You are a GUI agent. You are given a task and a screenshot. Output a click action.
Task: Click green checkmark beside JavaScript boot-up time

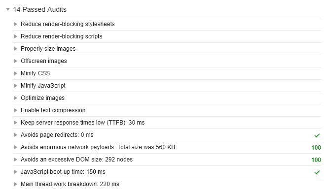pos(317,172)
